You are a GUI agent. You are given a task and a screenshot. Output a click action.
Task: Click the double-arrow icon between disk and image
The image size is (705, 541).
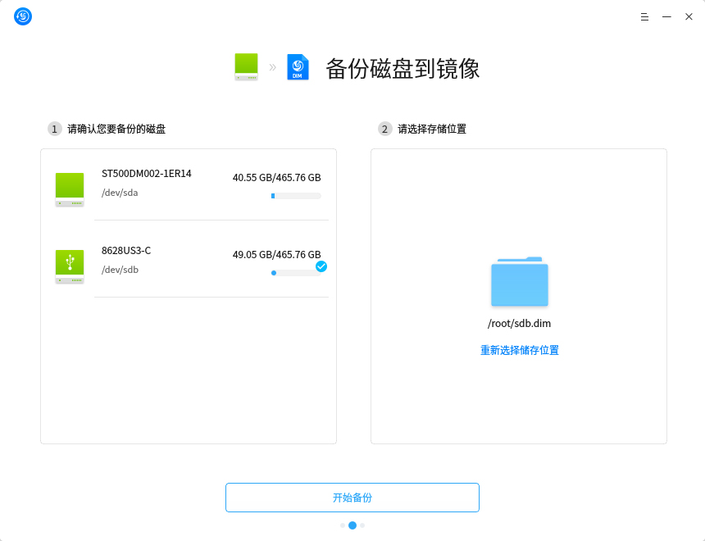[273, 68]
